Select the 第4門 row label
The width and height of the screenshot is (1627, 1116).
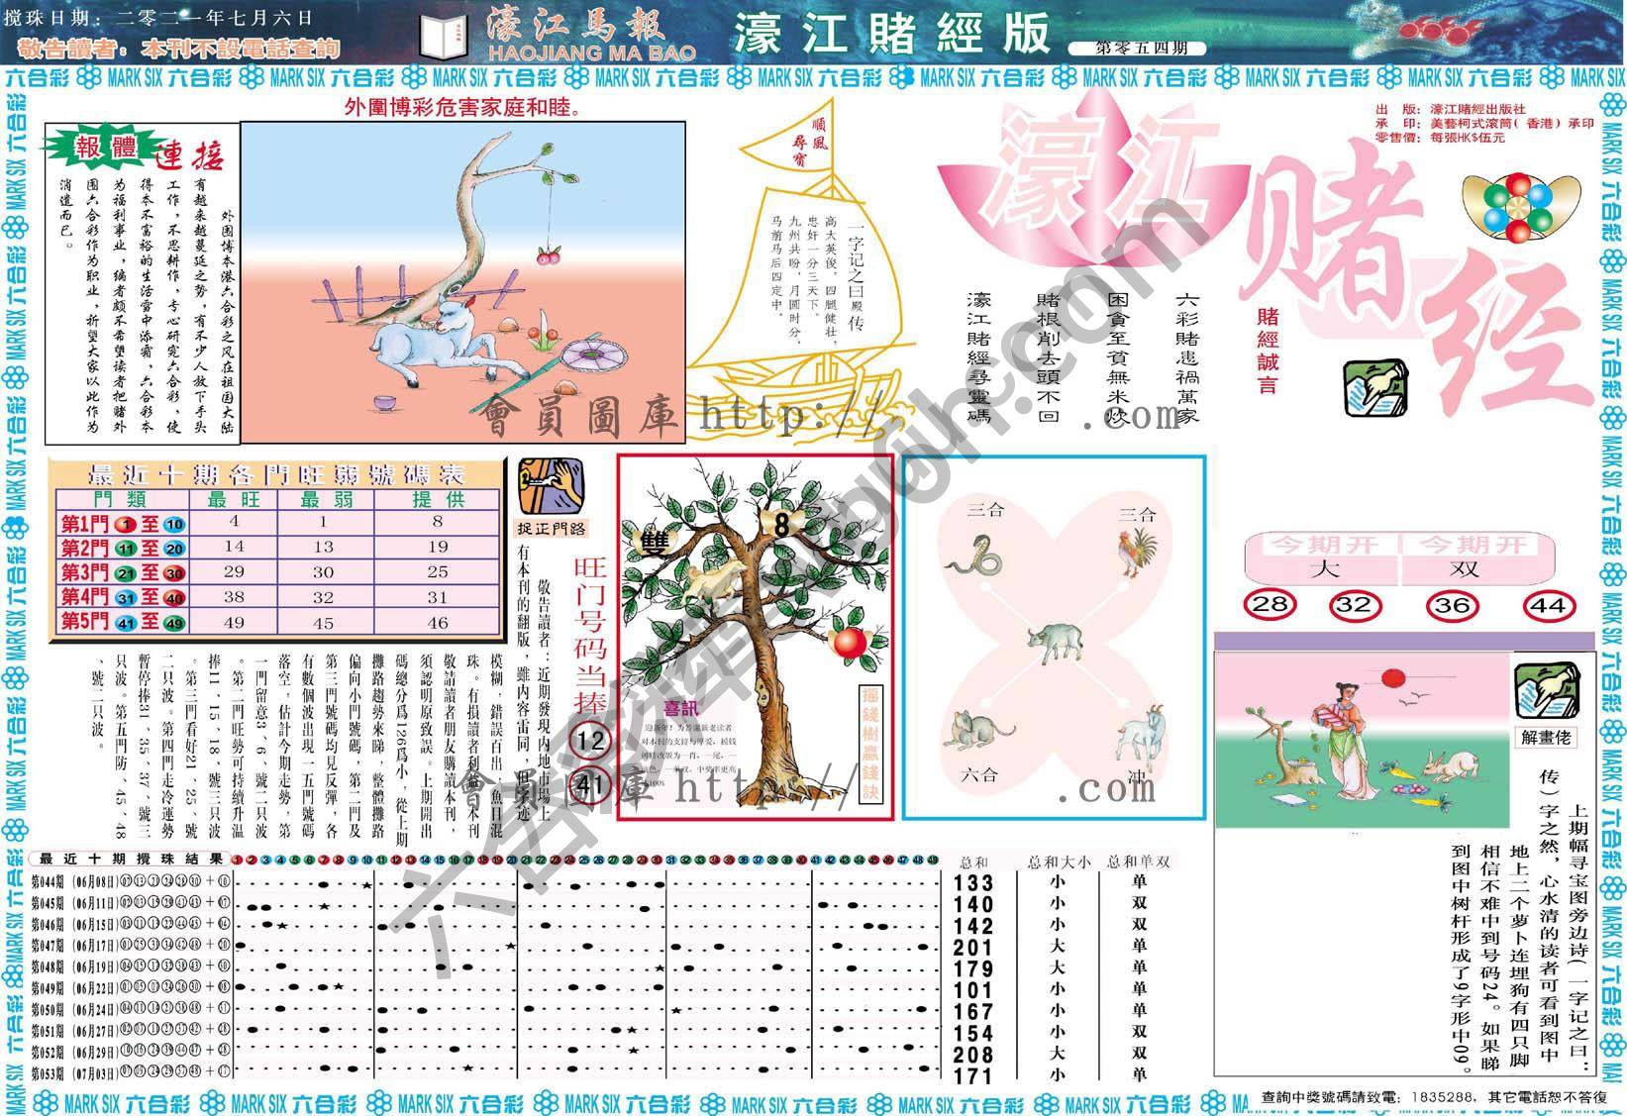(x=123, y=597)
